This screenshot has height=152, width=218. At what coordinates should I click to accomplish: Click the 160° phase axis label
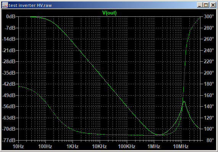point(209,95)
